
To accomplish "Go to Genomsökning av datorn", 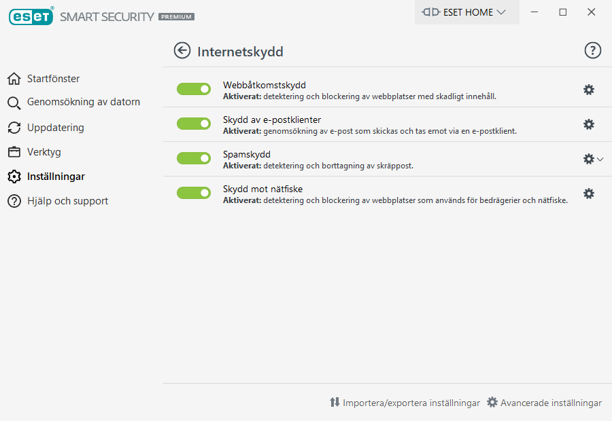I will coord(83,102).
